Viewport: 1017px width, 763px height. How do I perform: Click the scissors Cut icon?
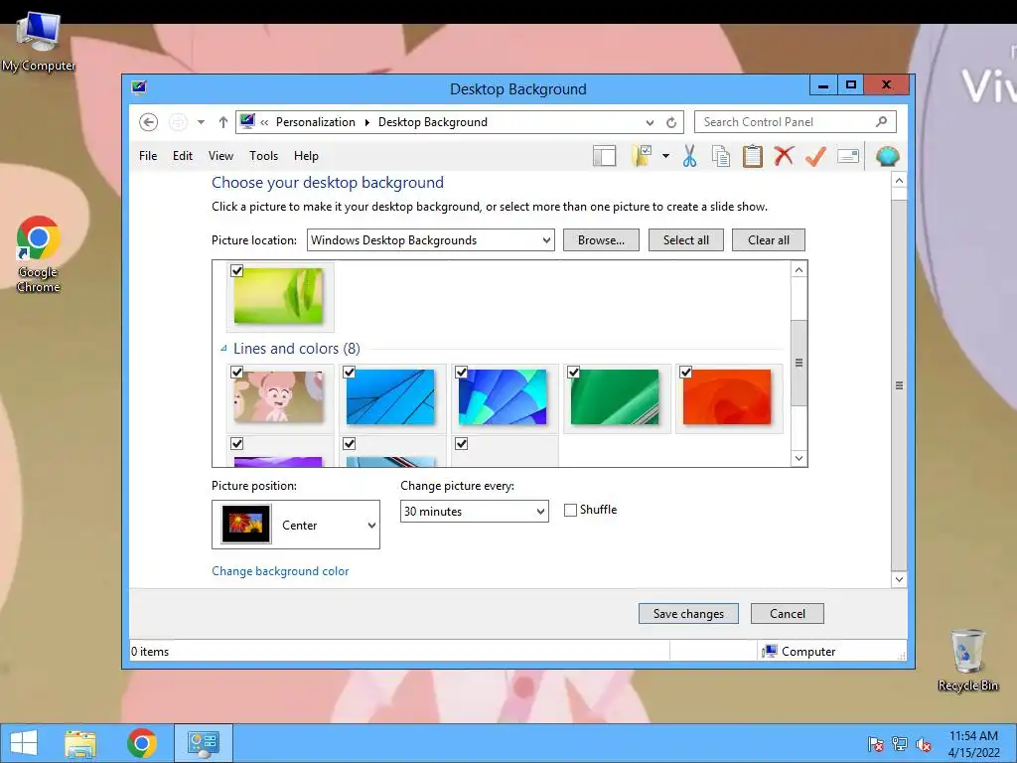[x=689, y=156]
